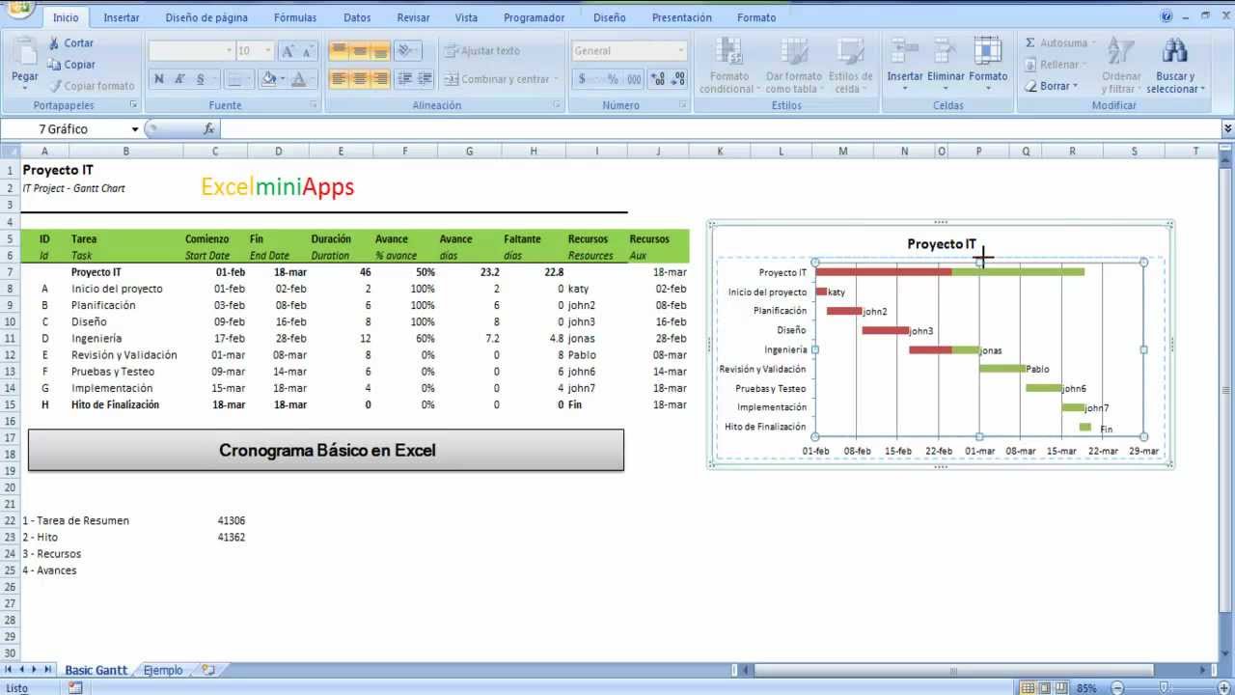Open the General number format dropdown
The height and width of the screenshot is (695, 1235).
coord(680,51)
